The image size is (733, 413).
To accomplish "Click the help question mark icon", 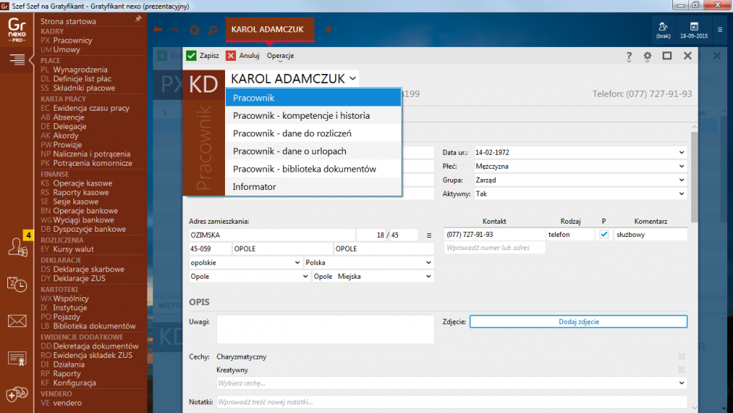I will pos(629,56).
